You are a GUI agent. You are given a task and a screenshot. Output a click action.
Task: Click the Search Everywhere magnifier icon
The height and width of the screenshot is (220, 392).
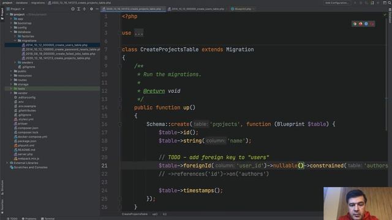click(x=390, y=2)
